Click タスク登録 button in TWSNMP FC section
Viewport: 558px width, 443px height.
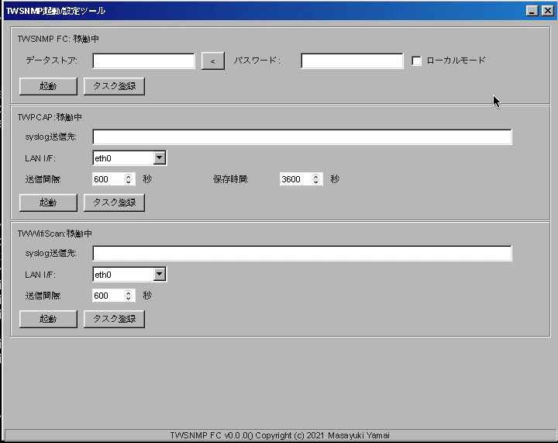pos(114,86)
